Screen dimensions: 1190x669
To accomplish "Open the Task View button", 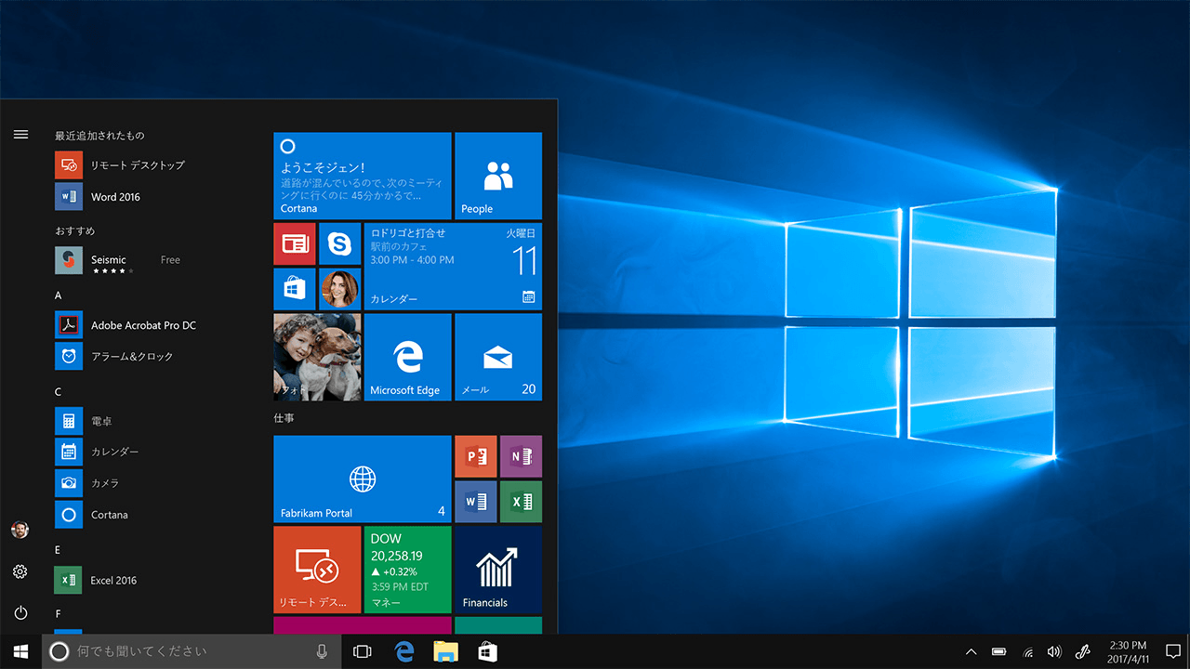I will point(363,652).
